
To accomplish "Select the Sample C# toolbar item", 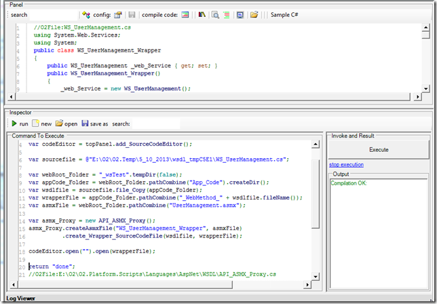I will (x=284, y=15).
